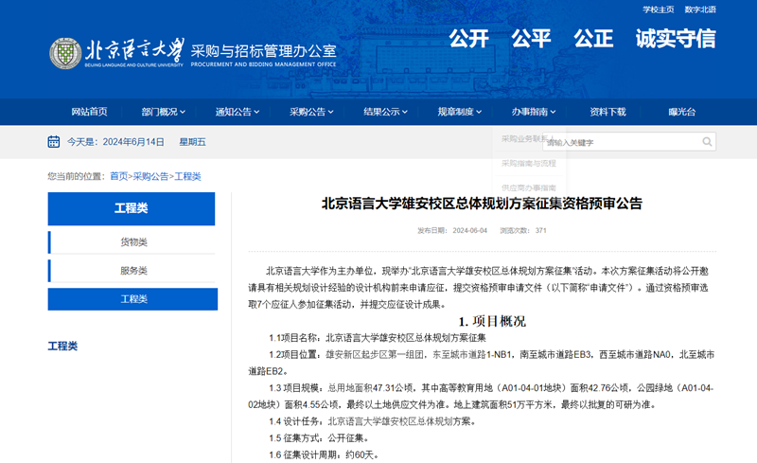Image resolution: width=757 pixels, height=463 pixels.
Task: Click the 学校主页 link at top
Action: 658,9
